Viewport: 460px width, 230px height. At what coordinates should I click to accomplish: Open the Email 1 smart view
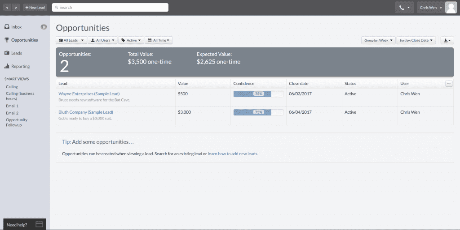click(x=12, y=106)
